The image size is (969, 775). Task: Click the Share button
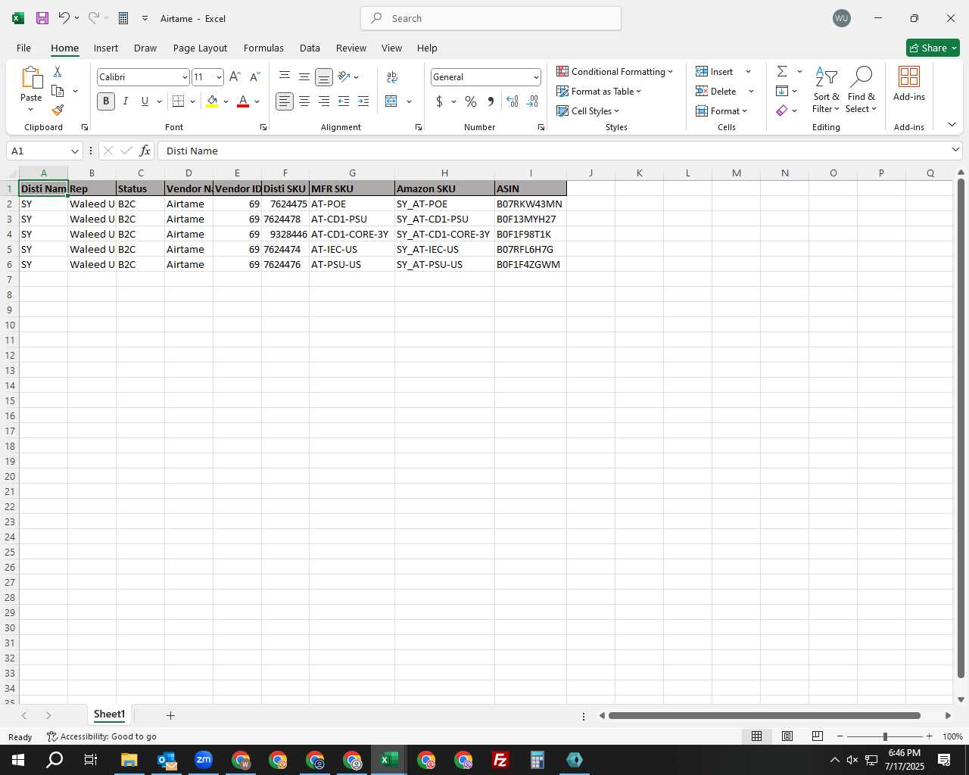pyautogui.click(x=933, y=48)
